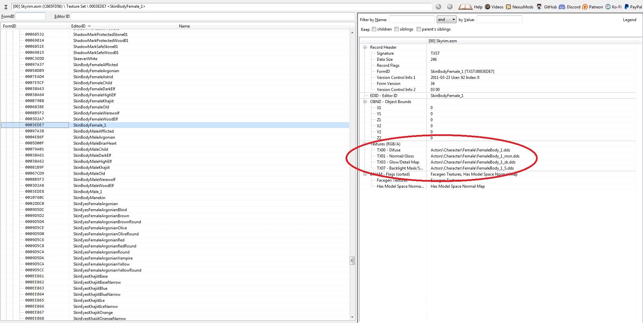Click scroll-up arrow of record list

[x=352, y=33]
